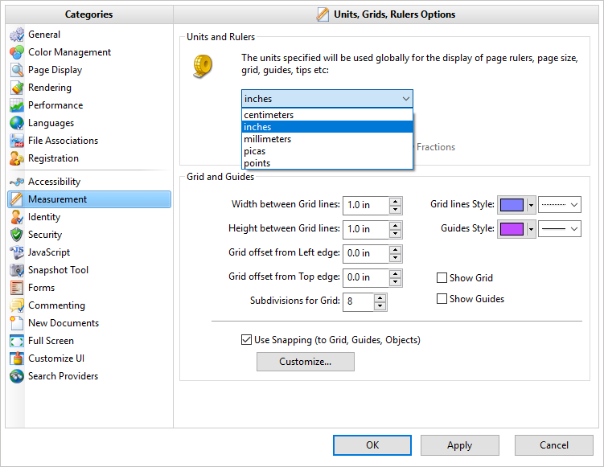Click the Apply button

click(x=459, y=445)
